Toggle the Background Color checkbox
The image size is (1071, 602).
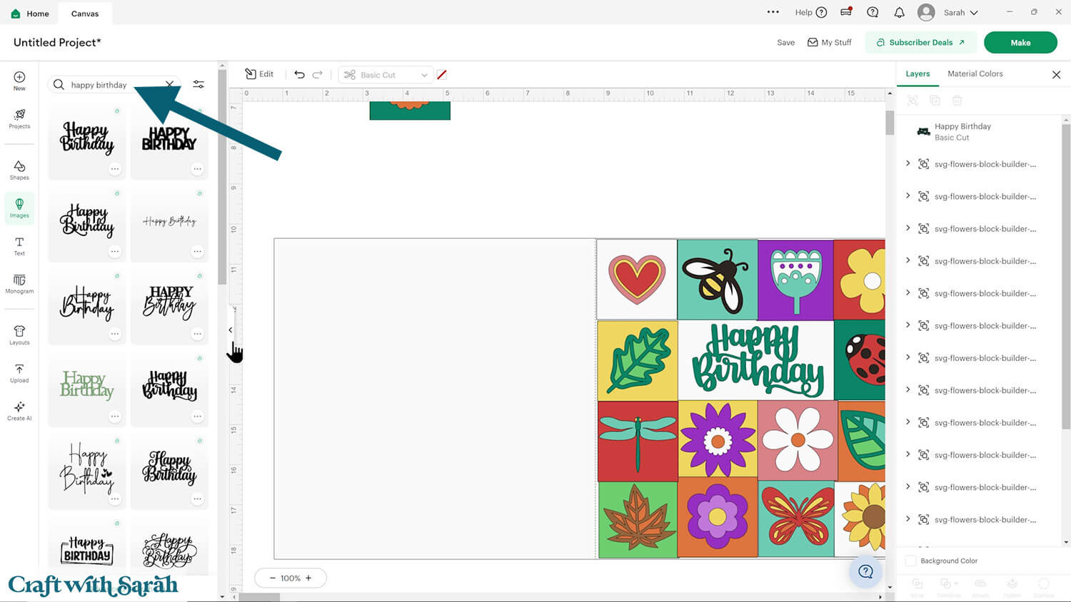pyautogui.click(x=911, y=561)
